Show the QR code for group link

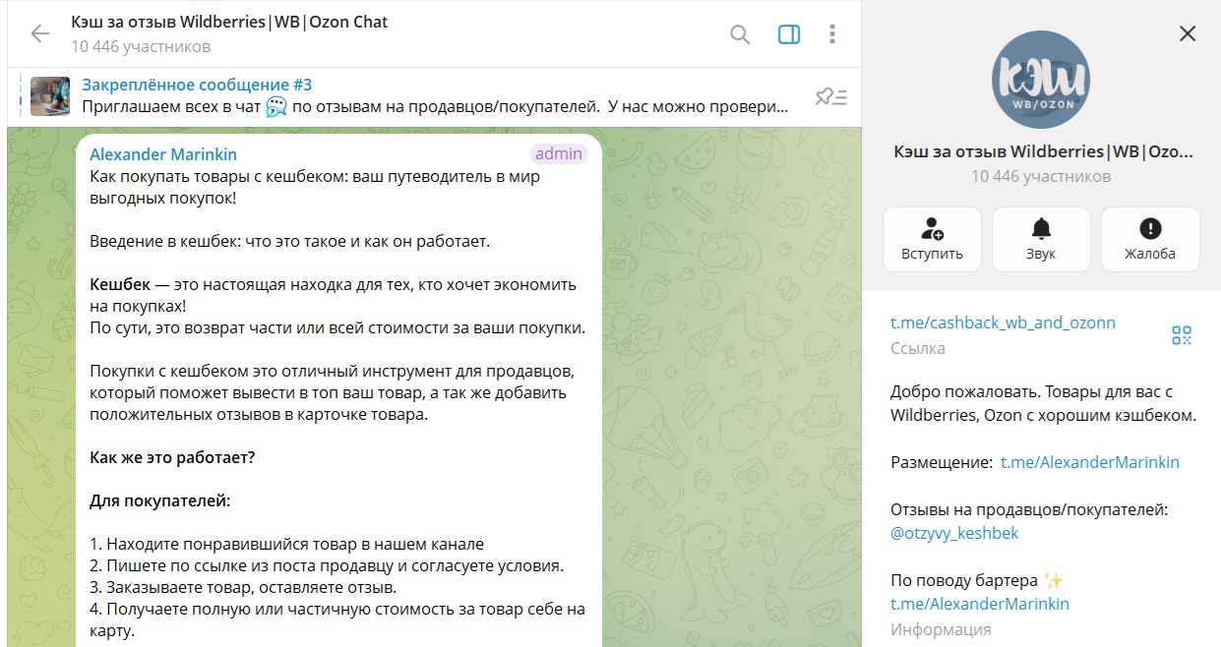[x=1182, y=335]
